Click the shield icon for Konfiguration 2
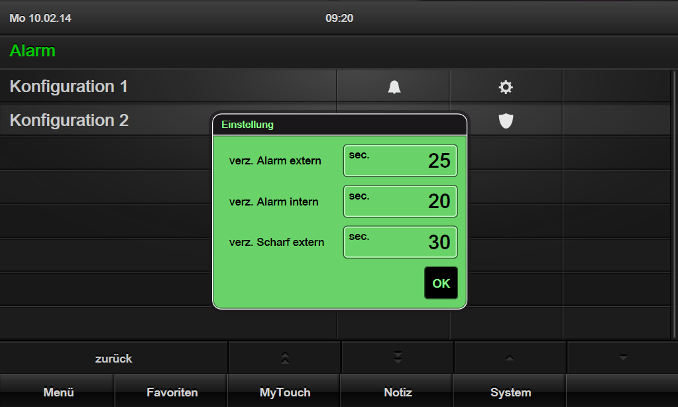This screenshot has width=678, height=407. pos(506,121)
